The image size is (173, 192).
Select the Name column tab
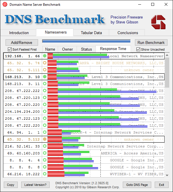pos(50,49)
